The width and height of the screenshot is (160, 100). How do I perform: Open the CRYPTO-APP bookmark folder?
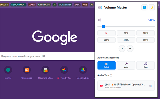(x=44, y=5)
